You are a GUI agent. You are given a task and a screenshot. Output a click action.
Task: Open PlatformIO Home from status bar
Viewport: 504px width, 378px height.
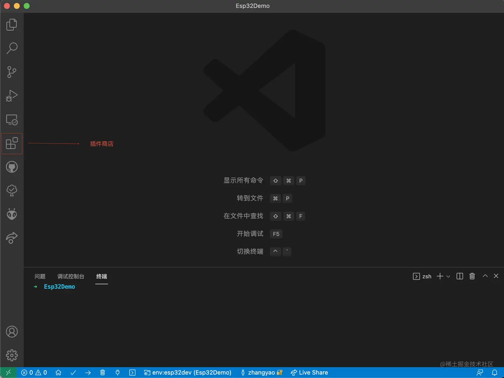tap(58, 373)
